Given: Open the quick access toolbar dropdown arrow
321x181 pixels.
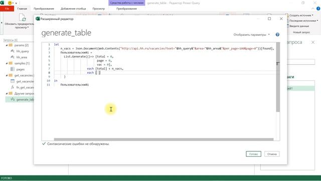Looking at the screenshot, I should pos(16,3).
